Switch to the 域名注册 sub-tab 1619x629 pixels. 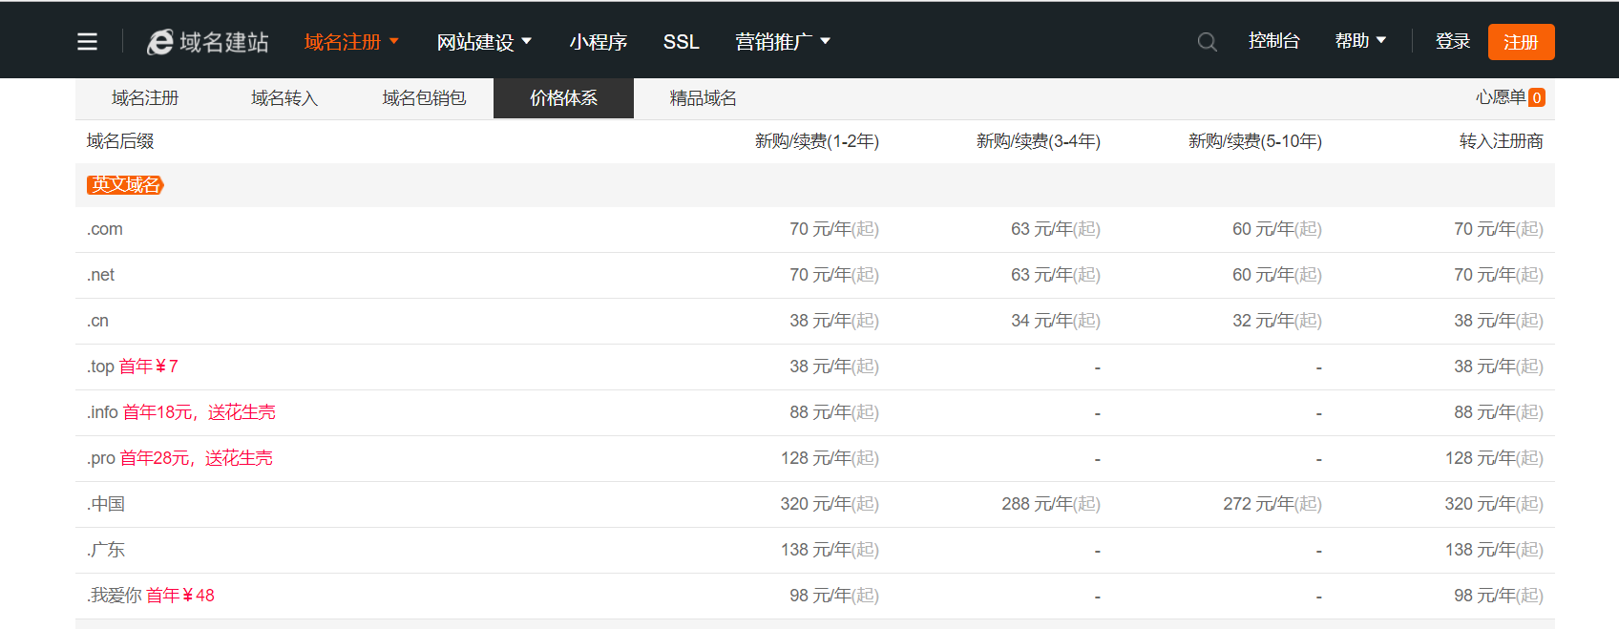[145, 98]
